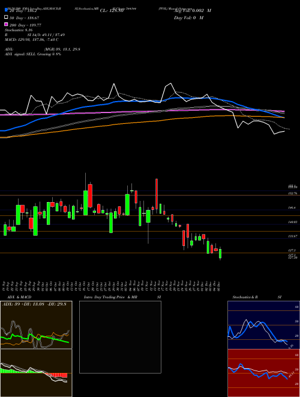Screen dimensions: 300x397
Task: Click the 146.4 price level label
Action: (x=292, y=208)
